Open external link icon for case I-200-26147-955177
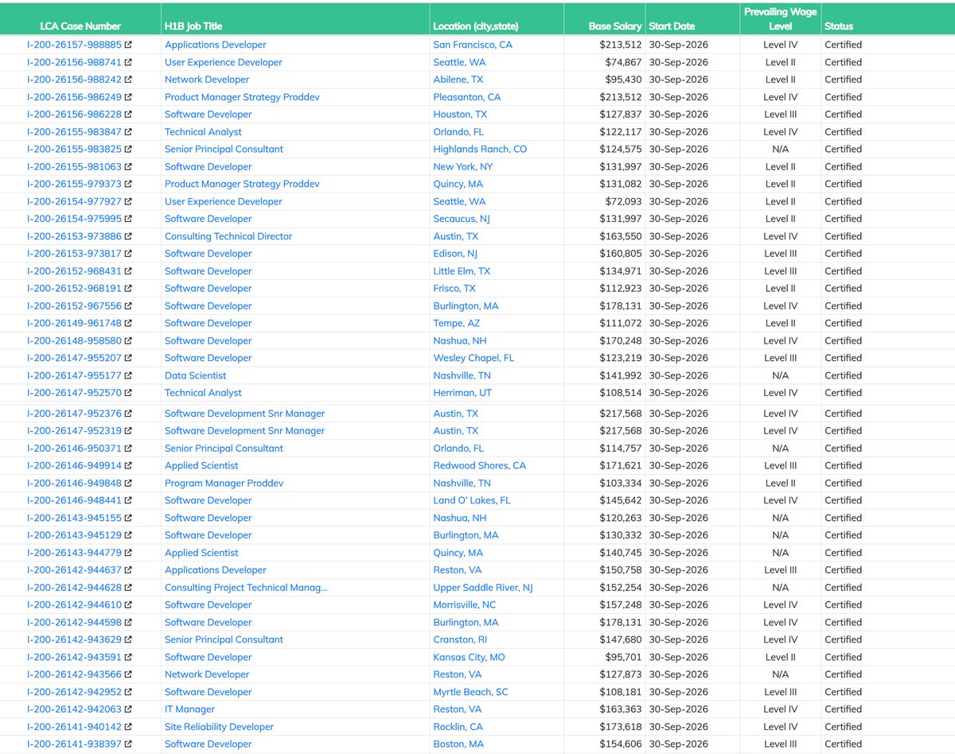Image resolution: width=955 pixels, height=754 pixels. [128, 375]
